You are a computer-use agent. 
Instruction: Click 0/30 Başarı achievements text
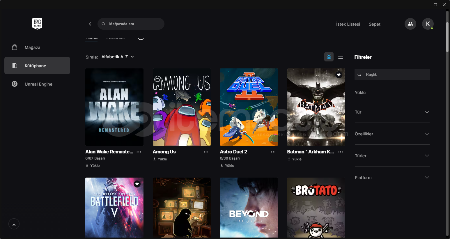(230, 158)
